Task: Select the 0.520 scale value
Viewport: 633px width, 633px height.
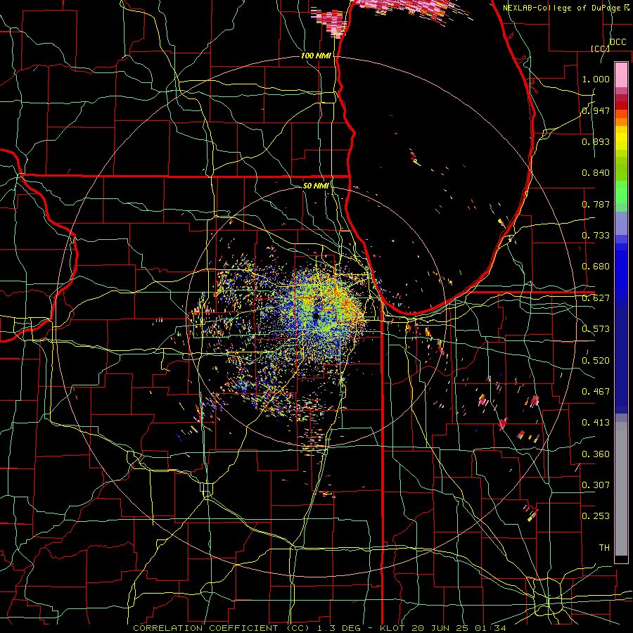Action: pos(596,361)
